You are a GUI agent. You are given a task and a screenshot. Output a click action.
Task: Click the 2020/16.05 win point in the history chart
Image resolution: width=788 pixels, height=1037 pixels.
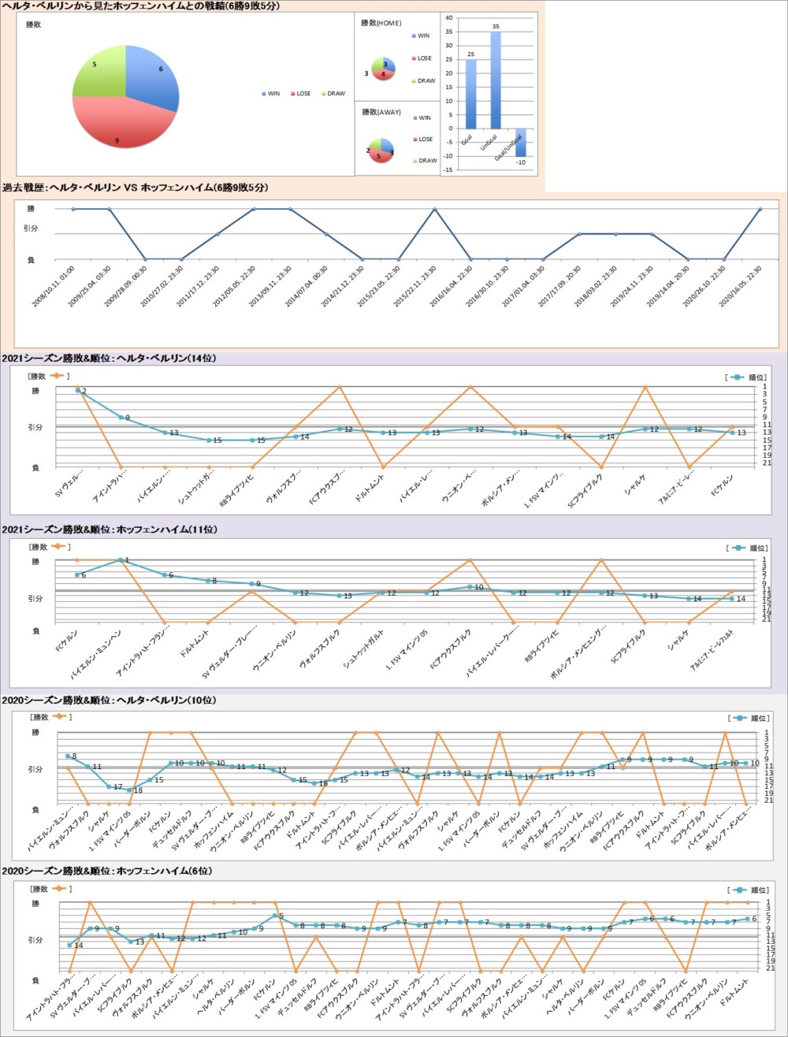[760, 209]
